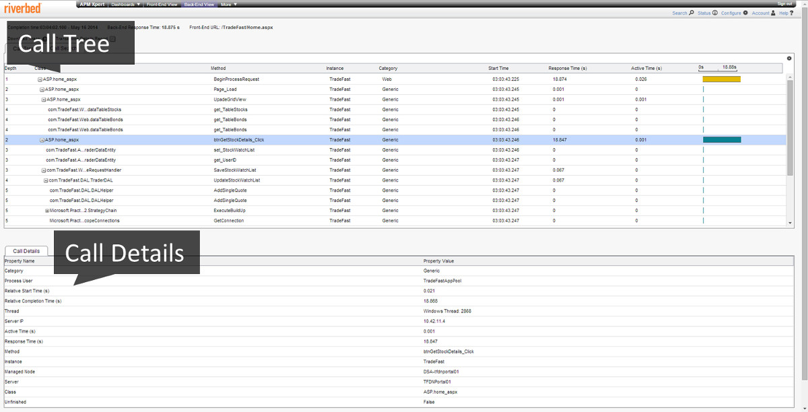The image size is (808, 412).
Task: Click the Status info icon
Action: (715, 13)
